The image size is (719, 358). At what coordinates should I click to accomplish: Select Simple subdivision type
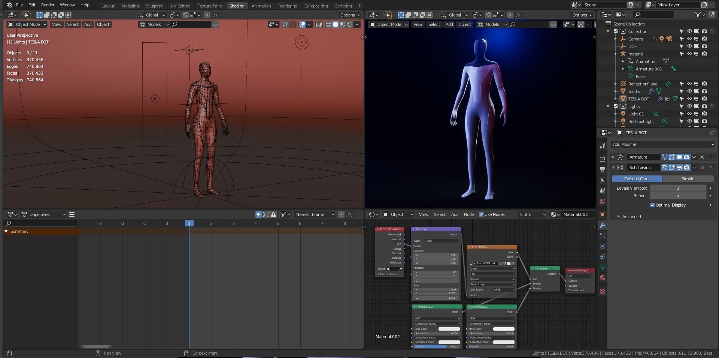click(x=688, y=179)
